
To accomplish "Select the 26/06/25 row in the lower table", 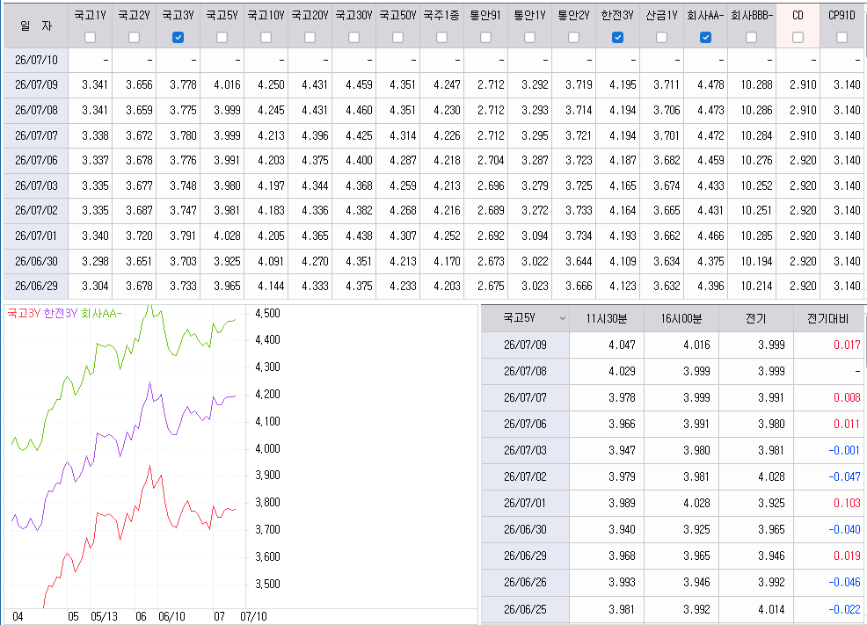I will tap(525, 609).
